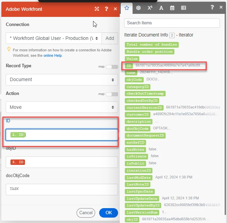The image size is (227, 223).
Task: Open help for the Adobe Workfront module
Action: tap(106, 9)
